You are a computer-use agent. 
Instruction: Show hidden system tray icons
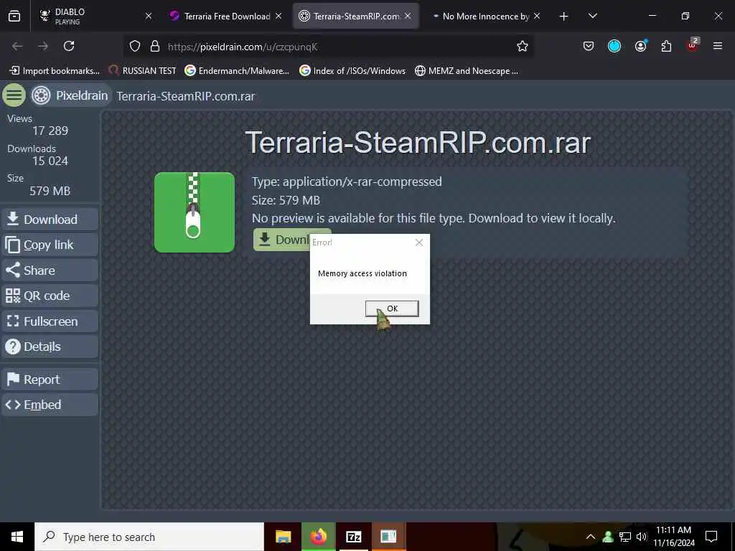tap(591, 537)
